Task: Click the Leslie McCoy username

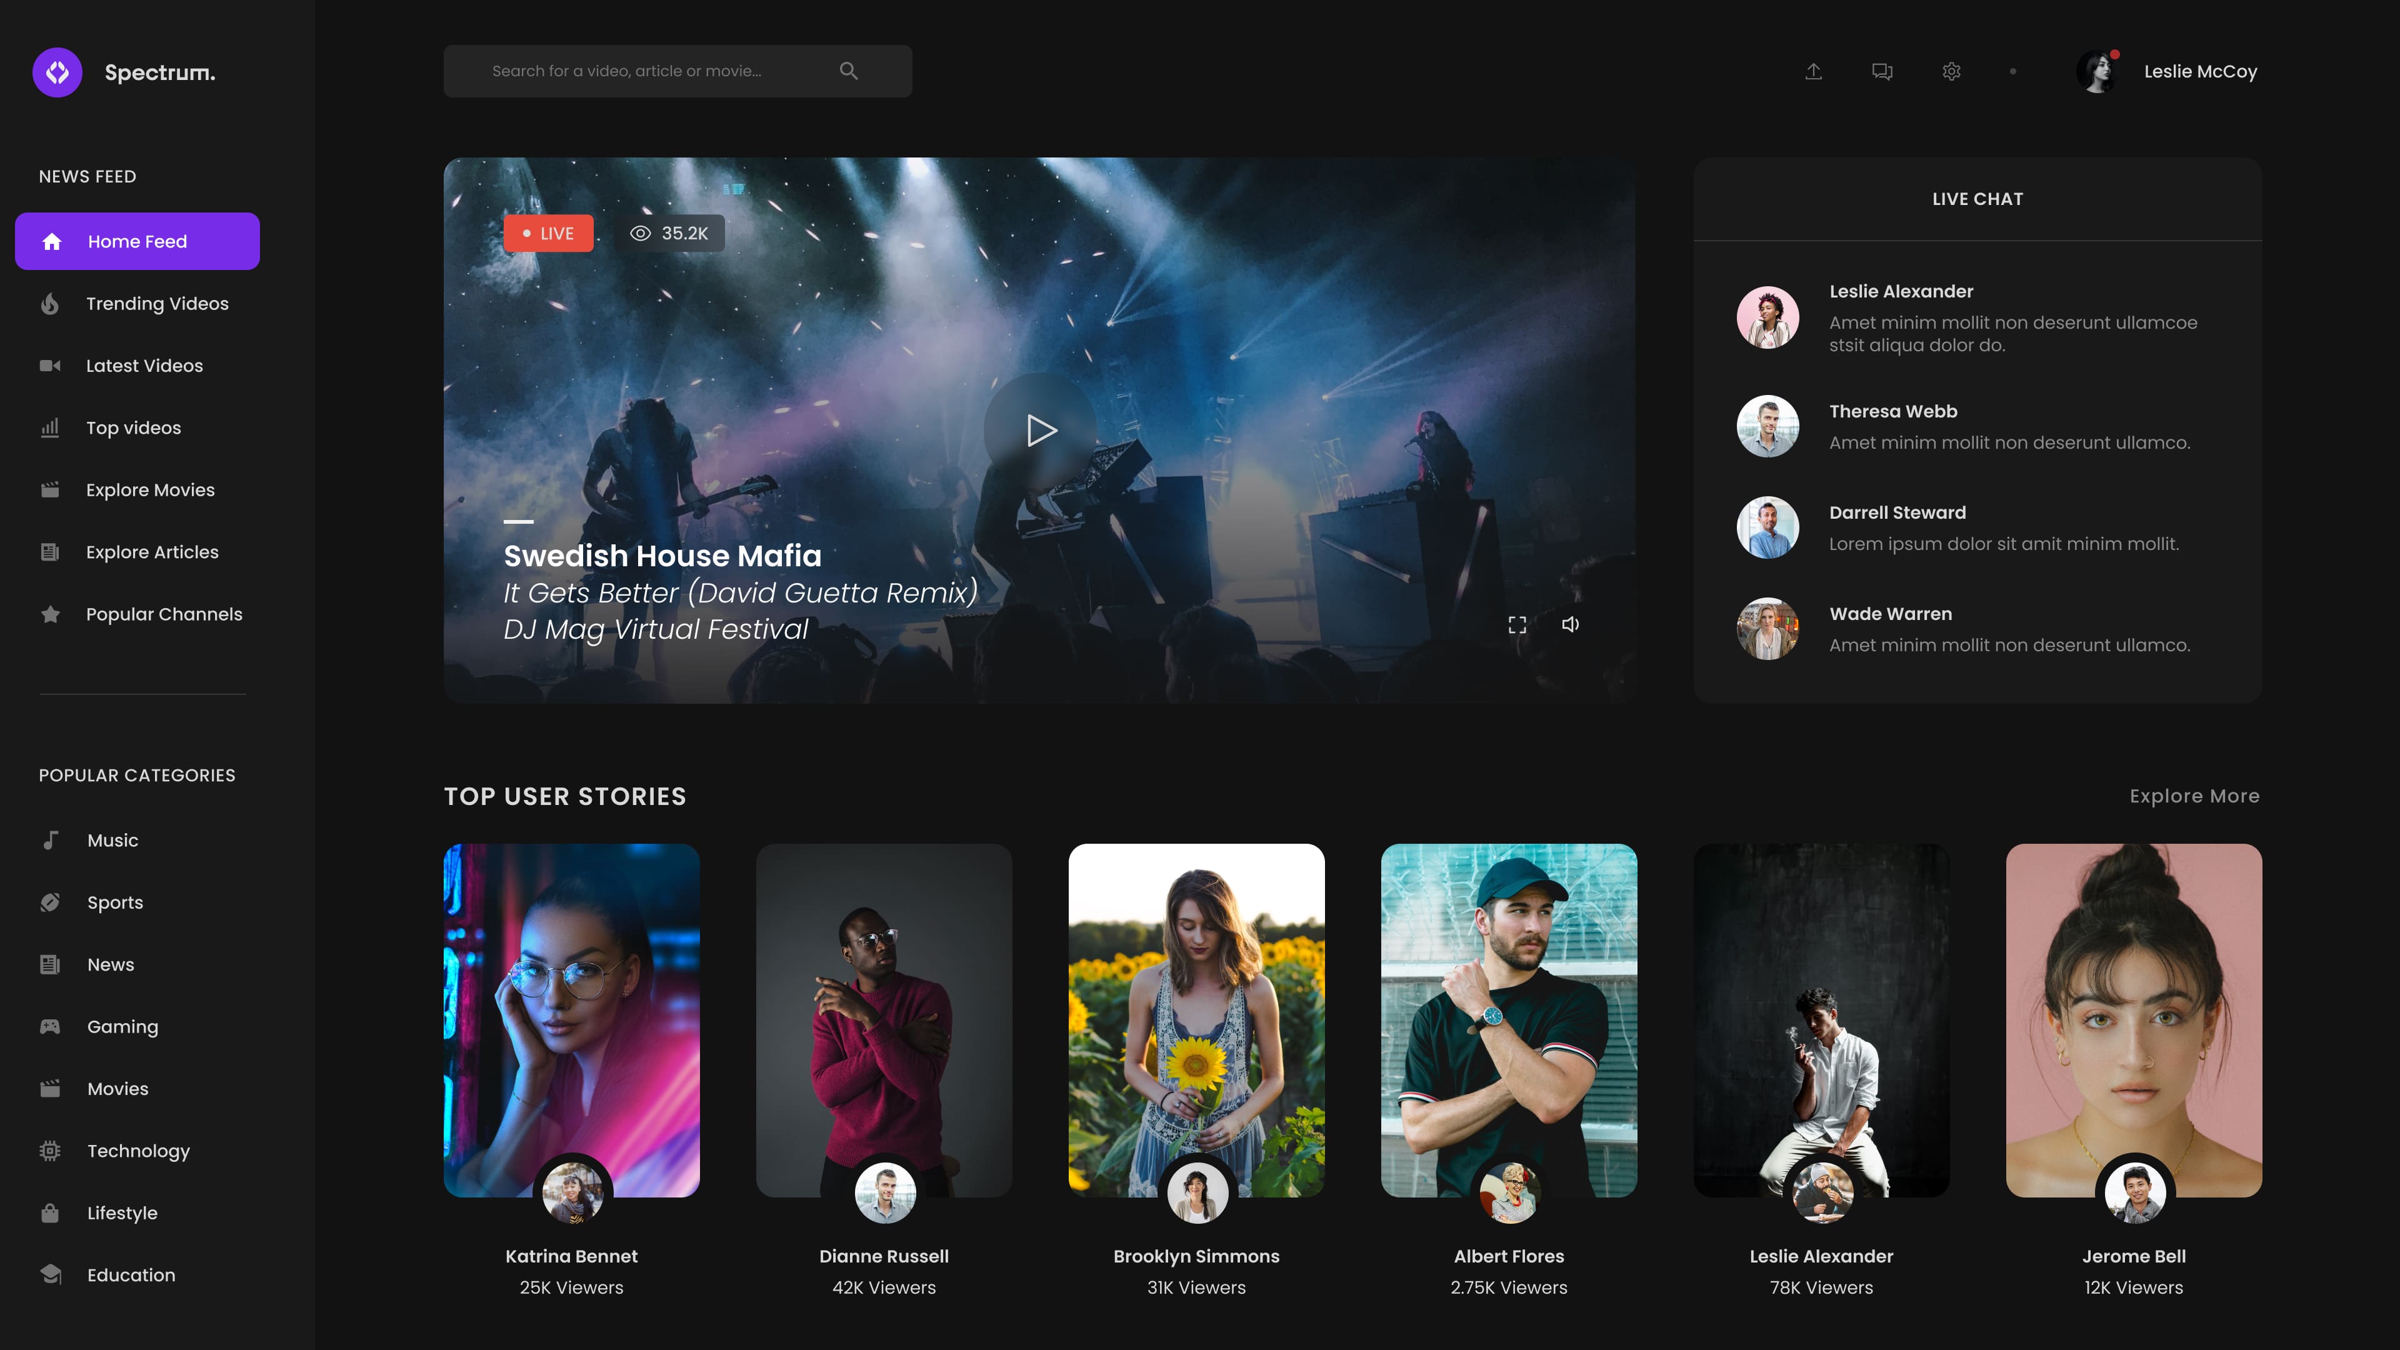Action: pos(2201,72)
